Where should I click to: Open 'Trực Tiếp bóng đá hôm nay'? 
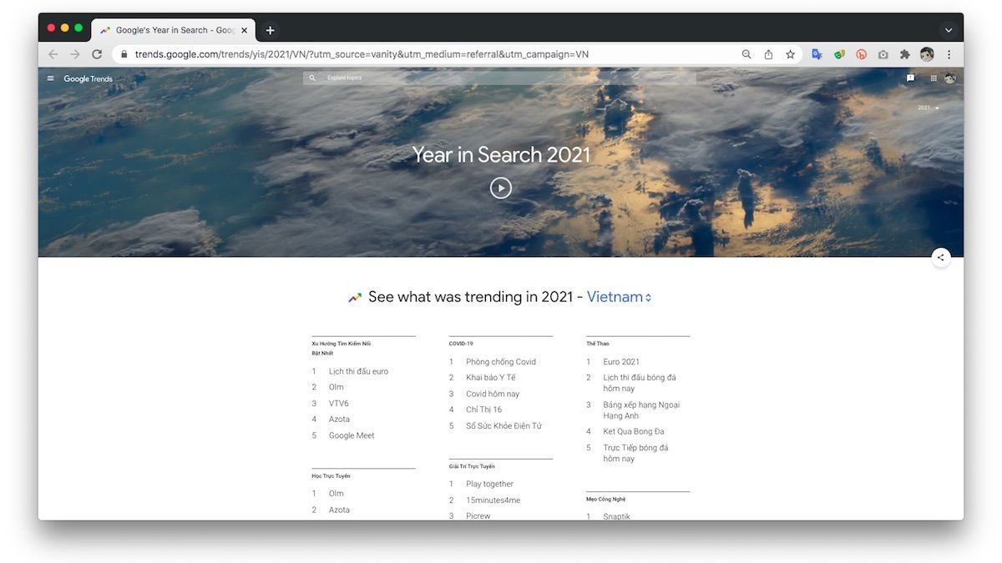635,453
